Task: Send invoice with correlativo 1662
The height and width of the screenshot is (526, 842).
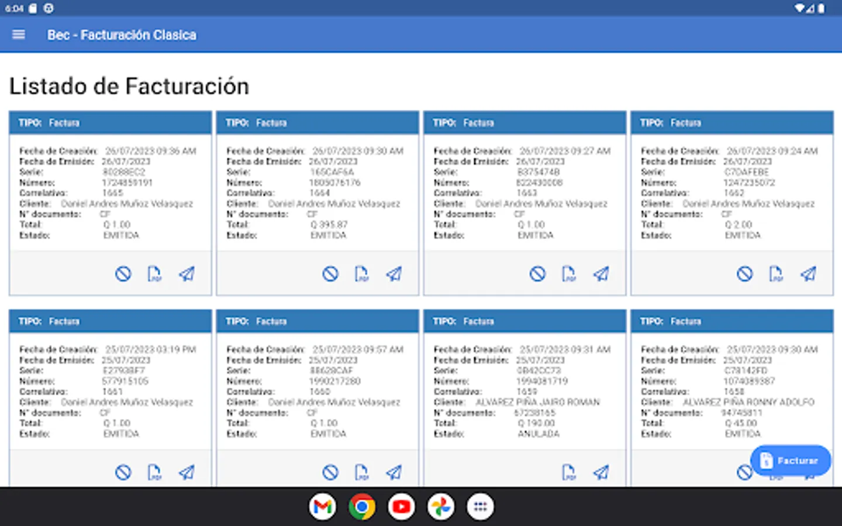Action: (x=808, y=274)
